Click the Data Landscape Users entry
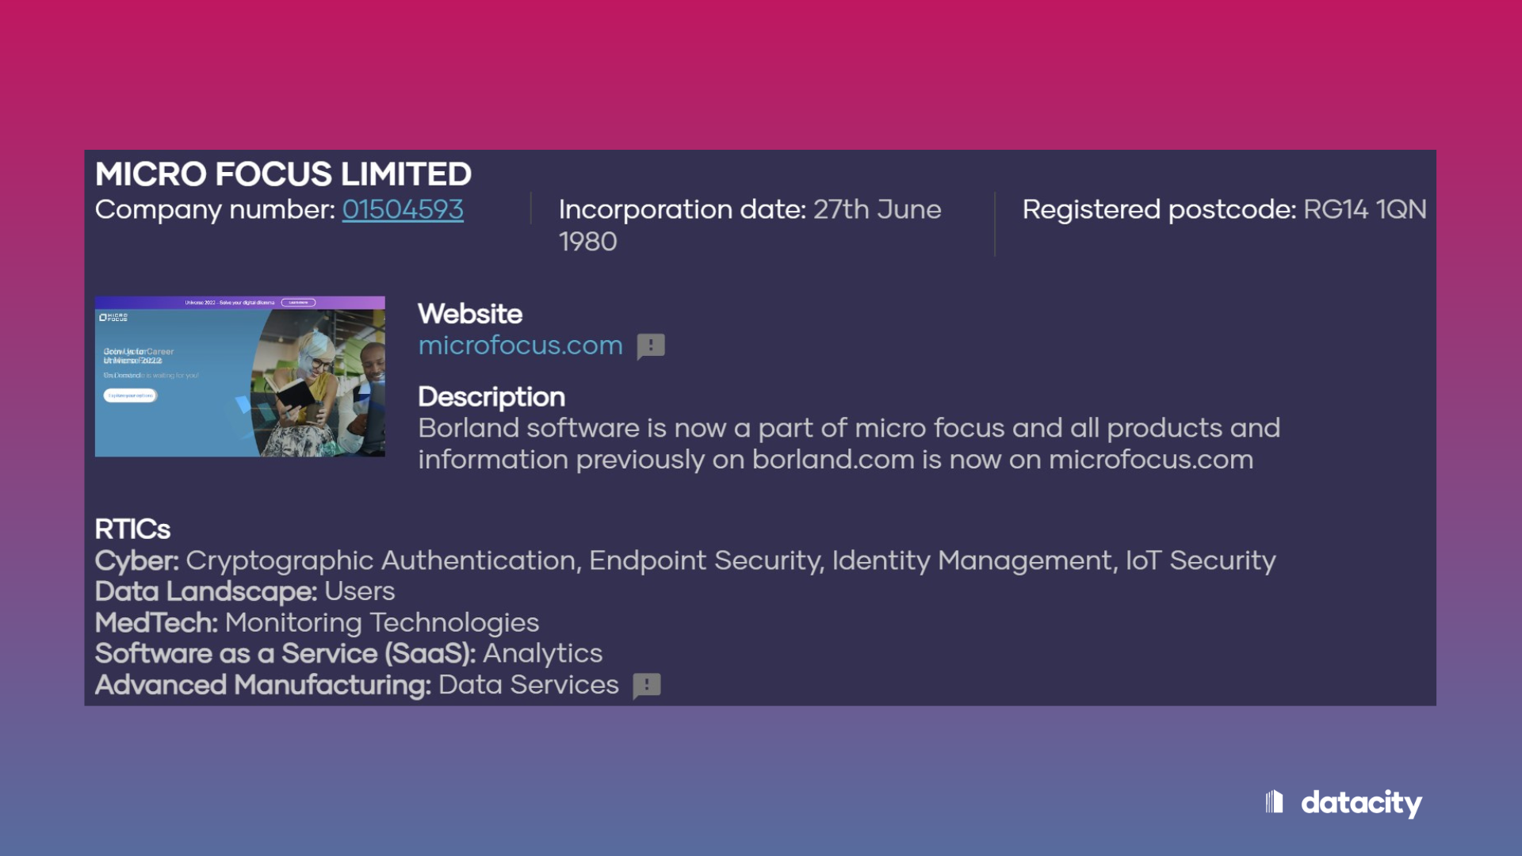The width and height of the screenshot is (1522, 856). click(245, 591)
